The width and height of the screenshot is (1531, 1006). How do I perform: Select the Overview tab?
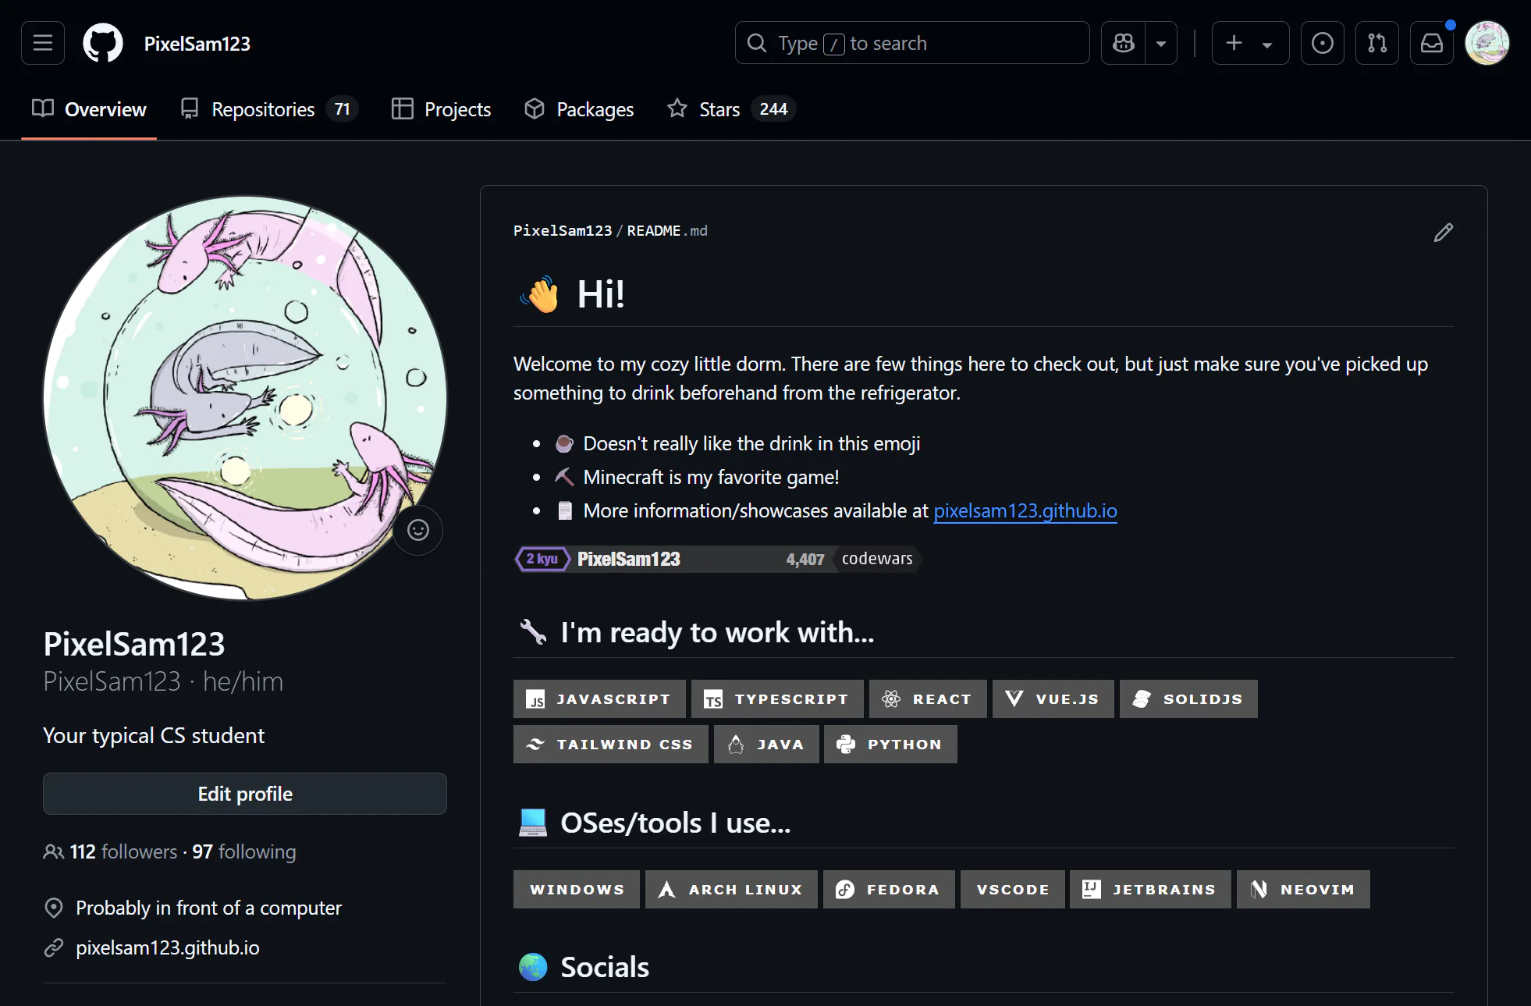click(x=89, y=109)
